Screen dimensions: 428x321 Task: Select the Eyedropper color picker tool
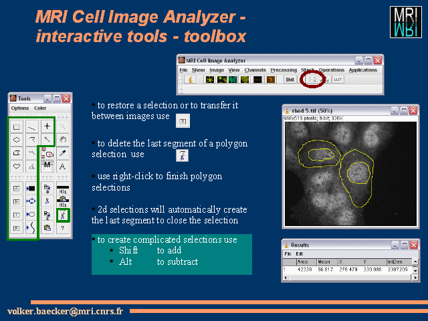point(63,153)
